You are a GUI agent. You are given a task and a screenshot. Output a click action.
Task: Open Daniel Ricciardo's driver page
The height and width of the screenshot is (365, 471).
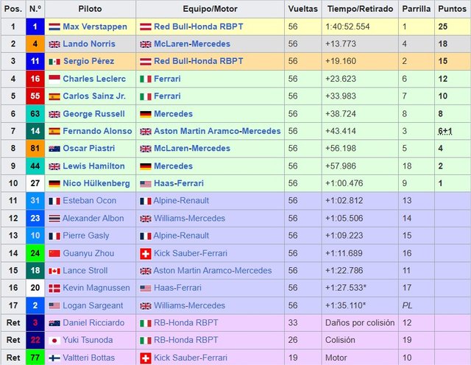[x=93, y=322]
